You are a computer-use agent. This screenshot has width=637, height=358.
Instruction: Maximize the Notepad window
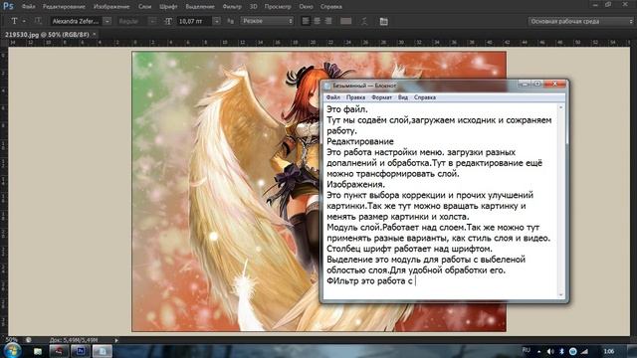pos(537,84)
